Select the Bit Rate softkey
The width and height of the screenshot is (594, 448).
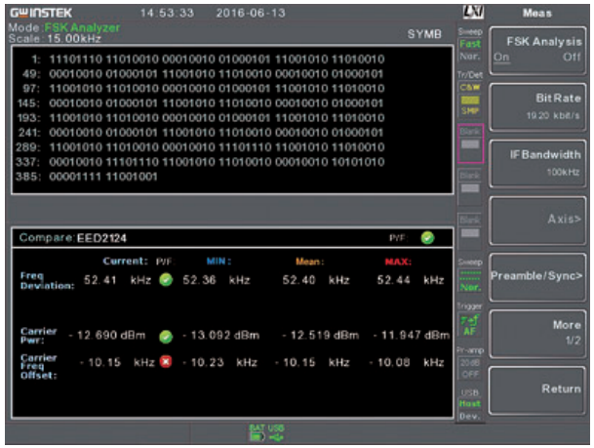537,107
